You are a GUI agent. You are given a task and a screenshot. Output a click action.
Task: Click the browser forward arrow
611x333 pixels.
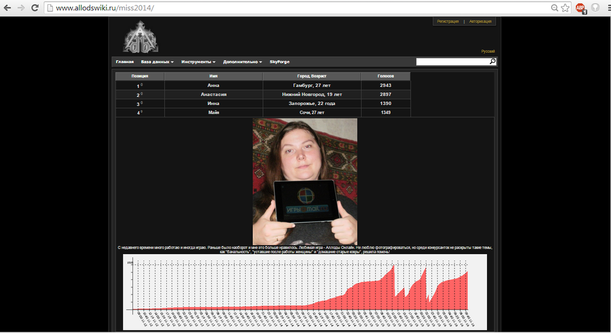[x=21, y=8]
